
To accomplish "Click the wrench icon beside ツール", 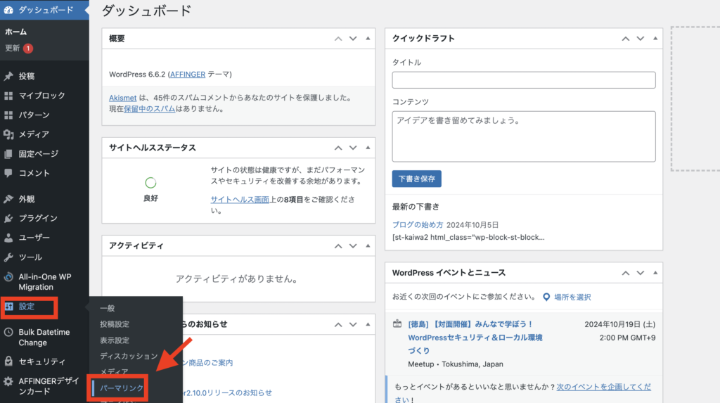I will pyautogui.click(x=8, y=257).
